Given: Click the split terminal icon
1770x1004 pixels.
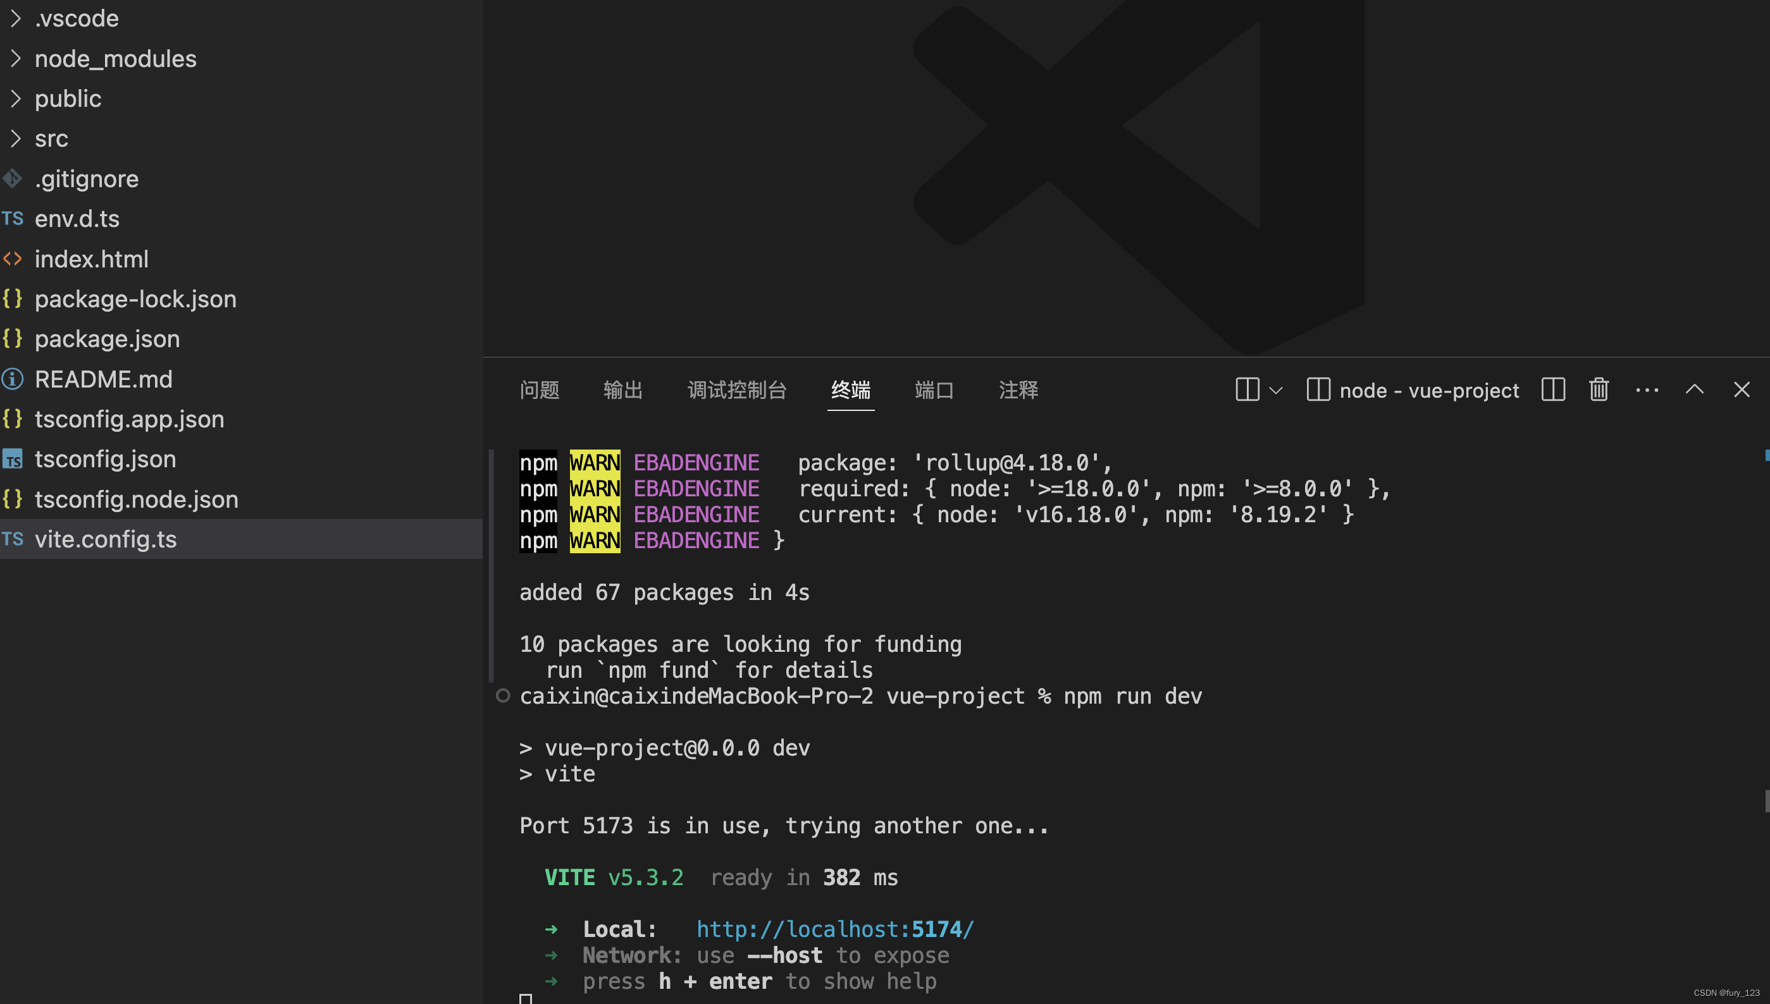Looking at the screenshot, I should point(1553,389).
